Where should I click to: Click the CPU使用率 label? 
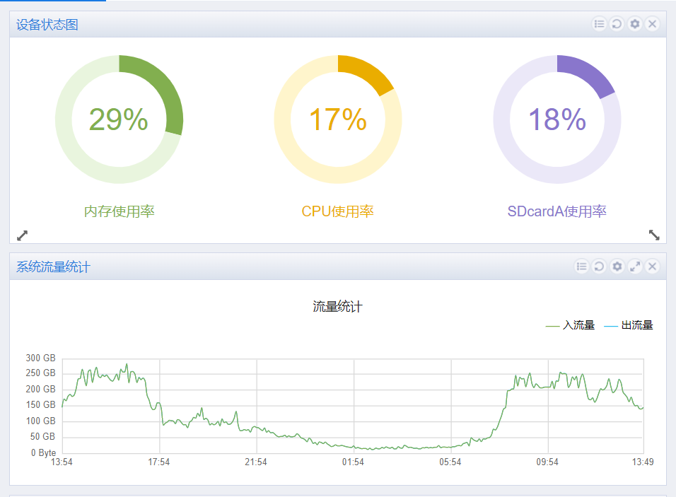coord(337,211)
